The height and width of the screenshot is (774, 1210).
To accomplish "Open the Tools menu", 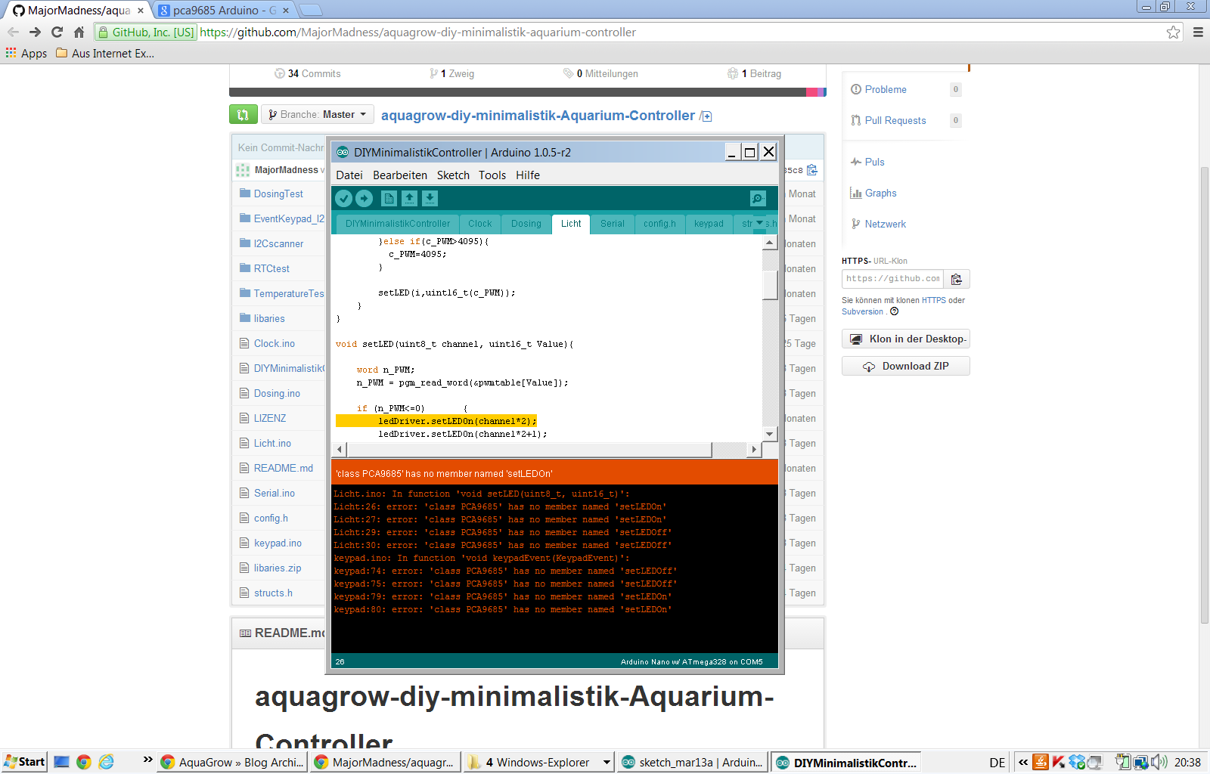I will (x=492, y=175).
